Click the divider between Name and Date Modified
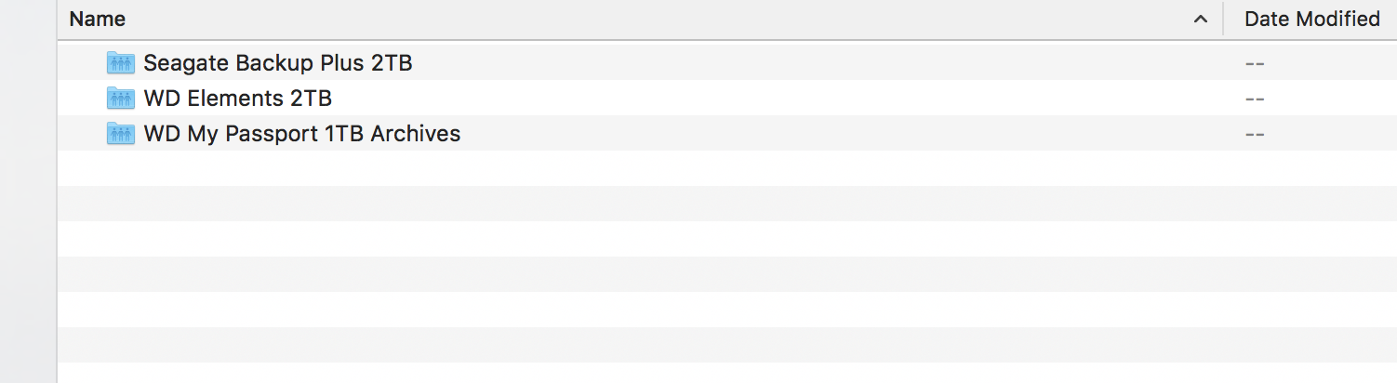 [1223, 20]
